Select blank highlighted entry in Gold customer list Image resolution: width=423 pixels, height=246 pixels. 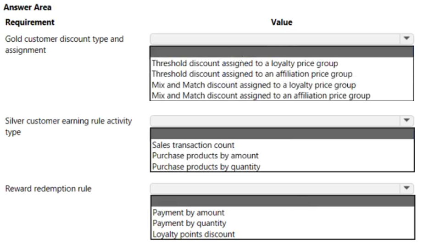[x=282, y=52]
